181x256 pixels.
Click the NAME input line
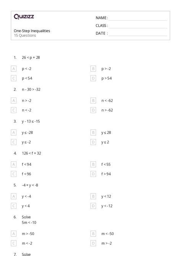[138, 18]
